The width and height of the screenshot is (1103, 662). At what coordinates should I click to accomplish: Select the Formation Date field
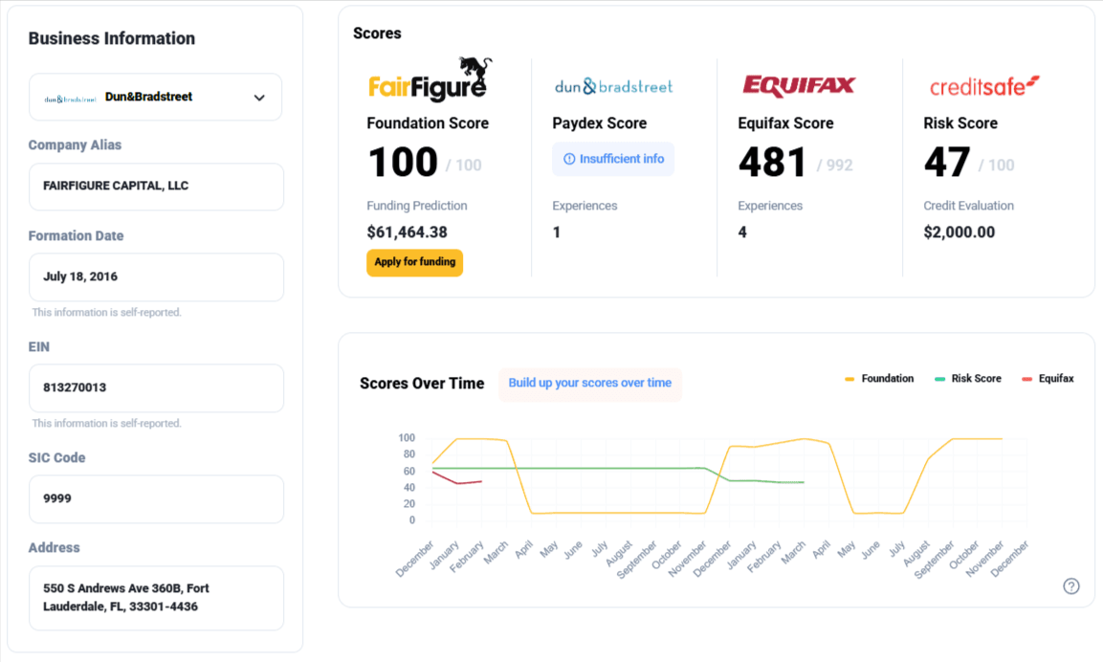pyautogui.click(x=156, y=277)
